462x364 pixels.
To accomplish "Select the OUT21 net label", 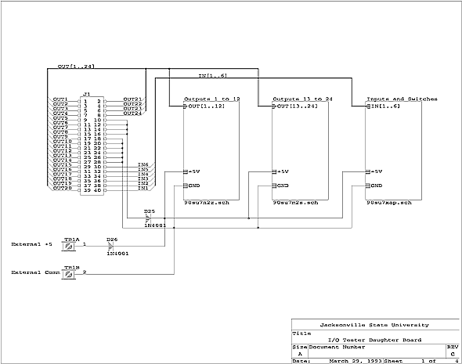I will pyautogui.click(x=132, y=99).
